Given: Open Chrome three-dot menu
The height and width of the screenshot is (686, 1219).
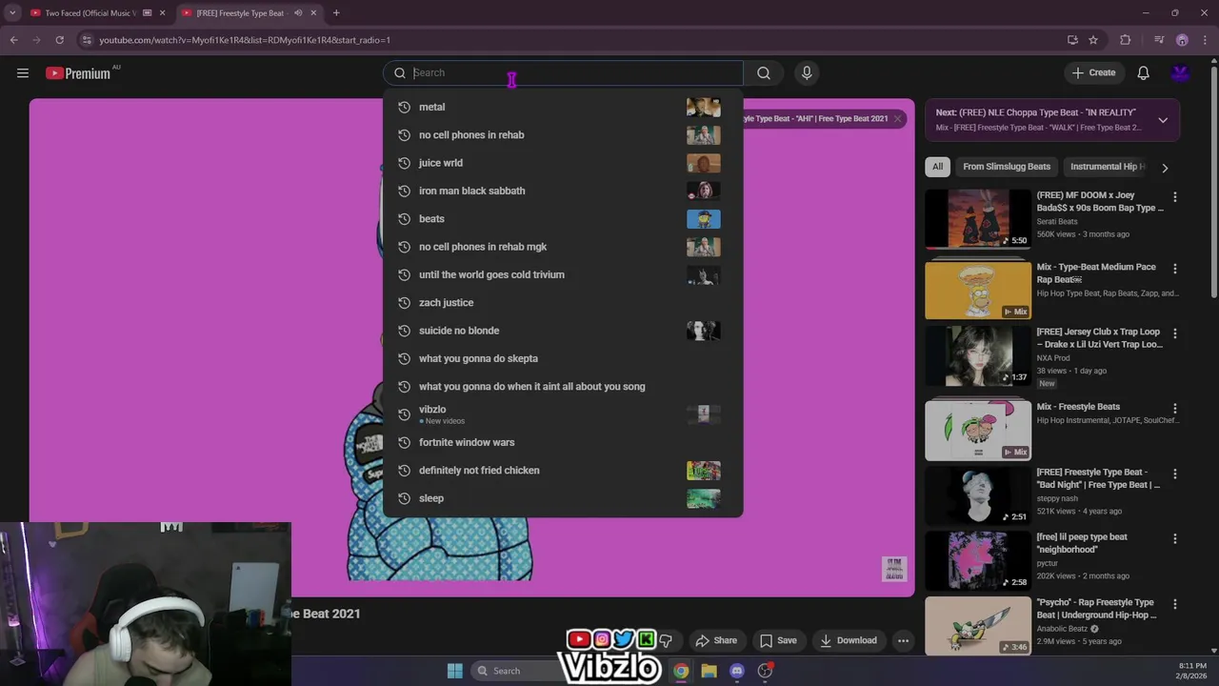Looking at the screenshot, I should pos(1206,40).
